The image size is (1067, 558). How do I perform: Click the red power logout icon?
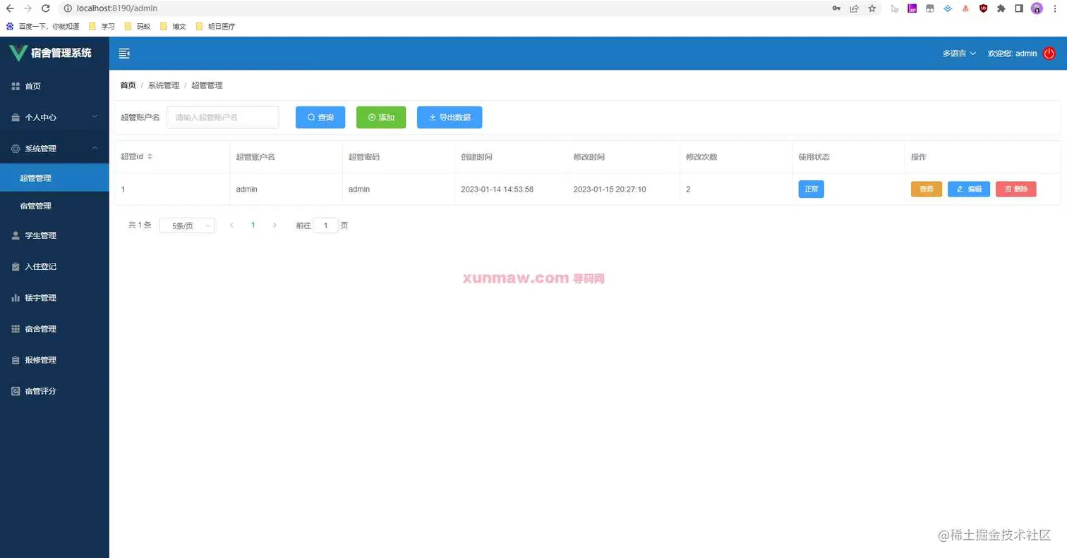[1049, 54]
